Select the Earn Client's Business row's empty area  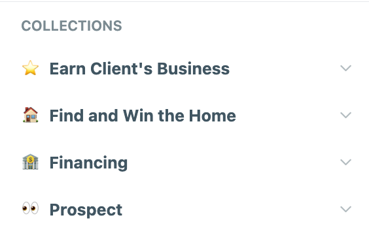(285, 68)
